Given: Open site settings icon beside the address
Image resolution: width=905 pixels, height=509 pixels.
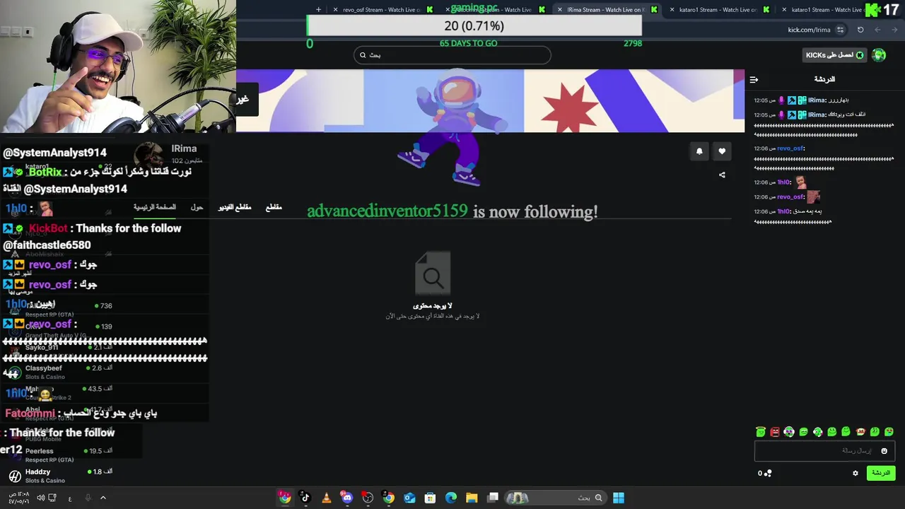Looking at the screenshot, I should [840, 30].
